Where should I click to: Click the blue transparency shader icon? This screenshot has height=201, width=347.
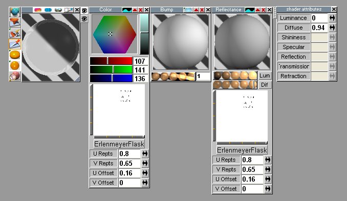point(48,10)
